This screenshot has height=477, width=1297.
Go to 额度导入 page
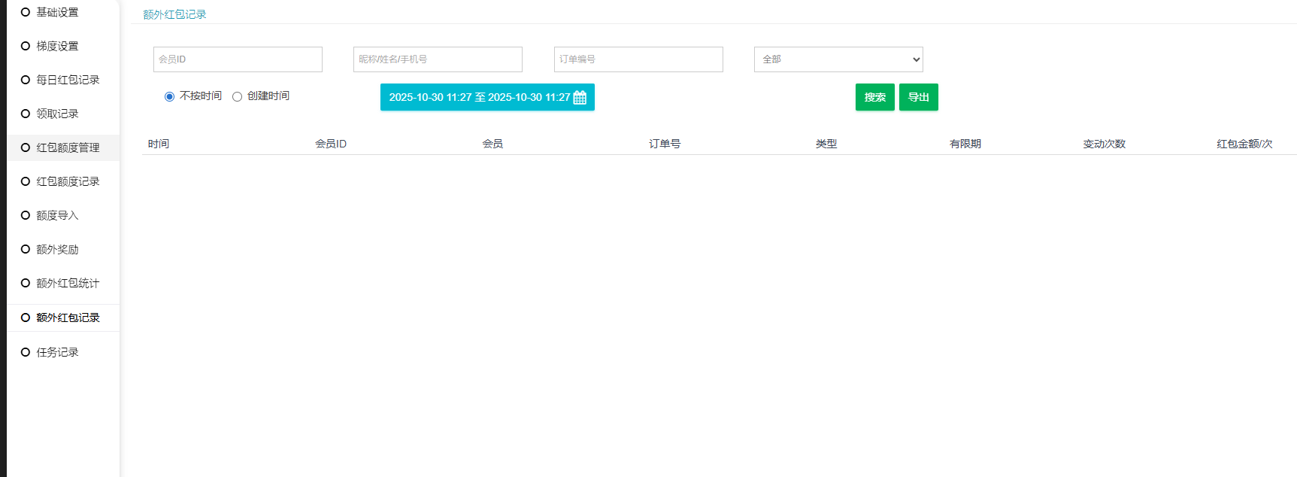tap(57, 215)
